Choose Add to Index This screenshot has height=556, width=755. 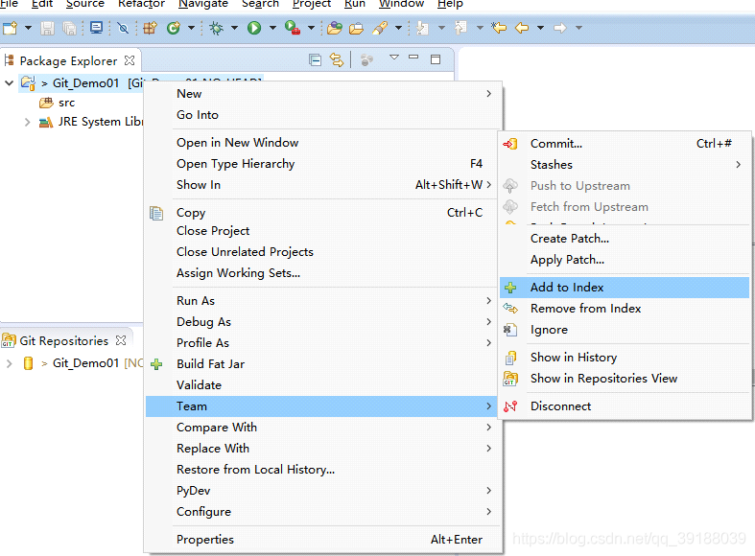[x=625, y=288]
